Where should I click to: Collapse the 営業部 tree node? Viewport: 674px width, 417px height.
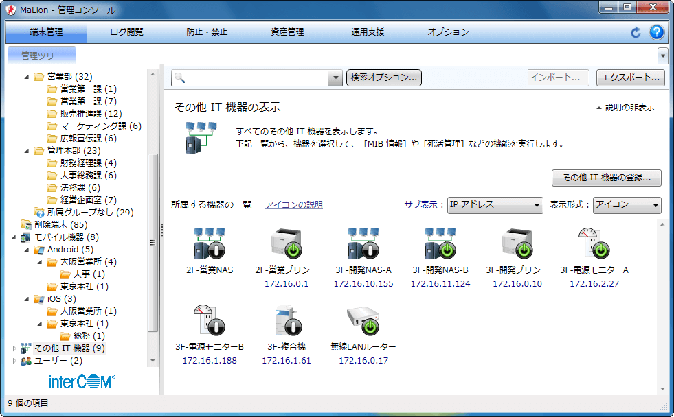coord(27,77)
